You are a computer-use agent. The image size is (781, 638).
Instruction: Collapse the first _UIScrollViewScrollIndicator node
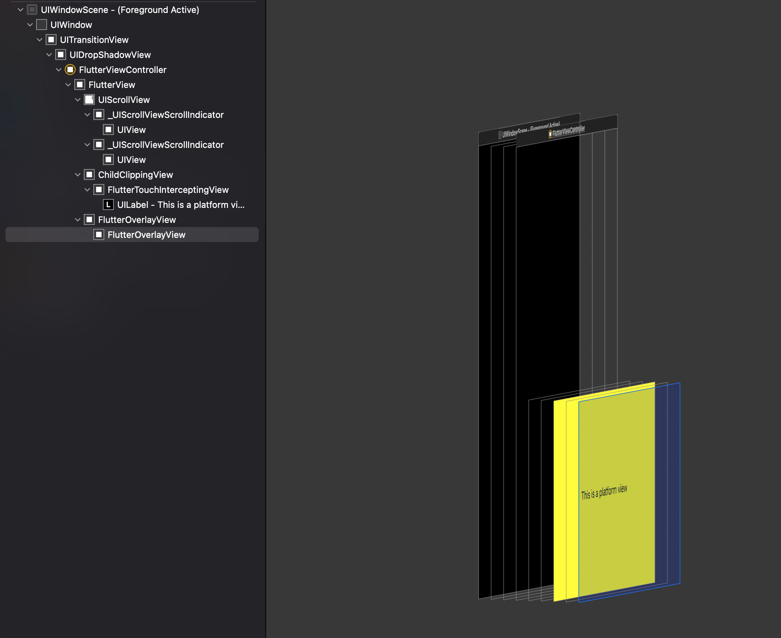tap(87, 115)
